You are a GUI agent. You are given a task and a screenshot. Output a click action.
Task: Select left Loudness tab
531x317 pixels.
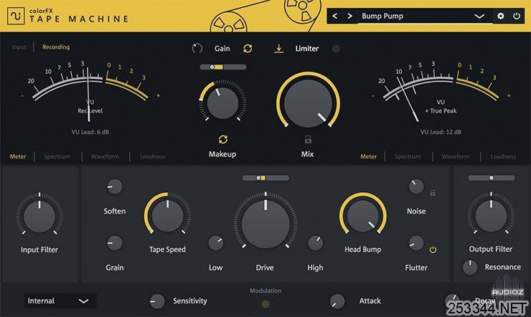153,156
